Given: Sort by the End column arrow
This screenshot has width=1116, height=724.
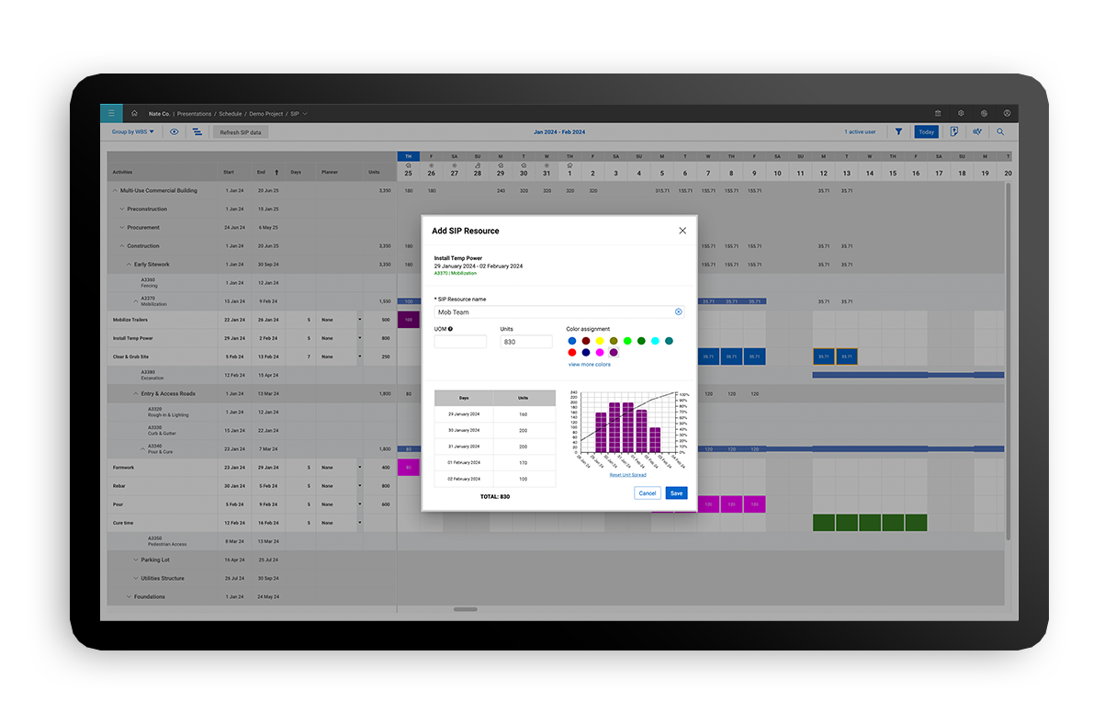Looking at the screenshot, I should pos(276,172).
